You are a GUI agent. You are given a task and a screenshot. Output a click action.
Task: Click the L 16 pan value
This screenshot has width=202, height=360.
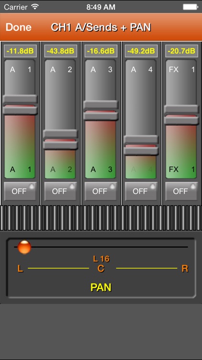point(101,259)
